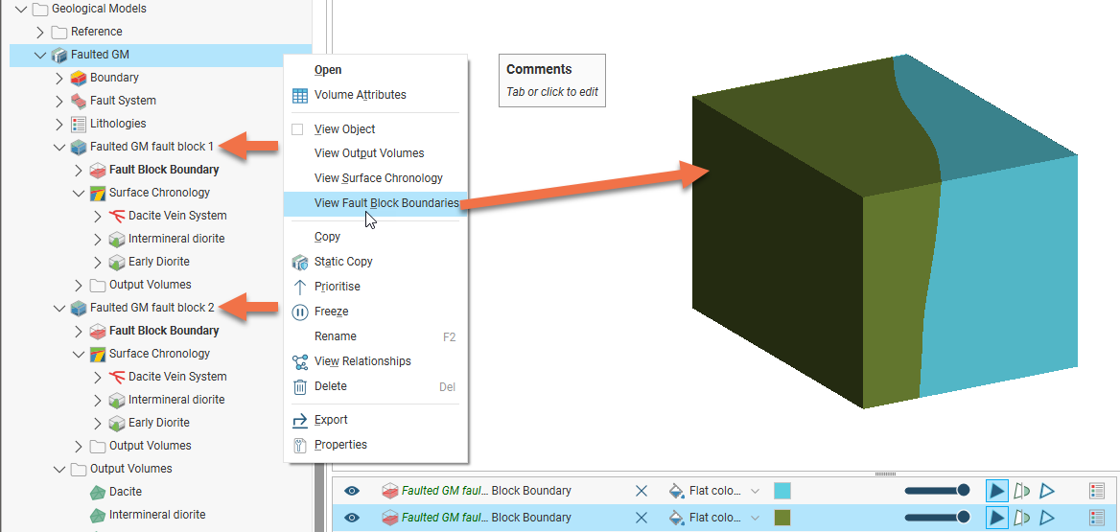Viewport: 1120px width, 532px height.
Task: Click the Static Copy icon in menu
Action: [x=299, y=262]
